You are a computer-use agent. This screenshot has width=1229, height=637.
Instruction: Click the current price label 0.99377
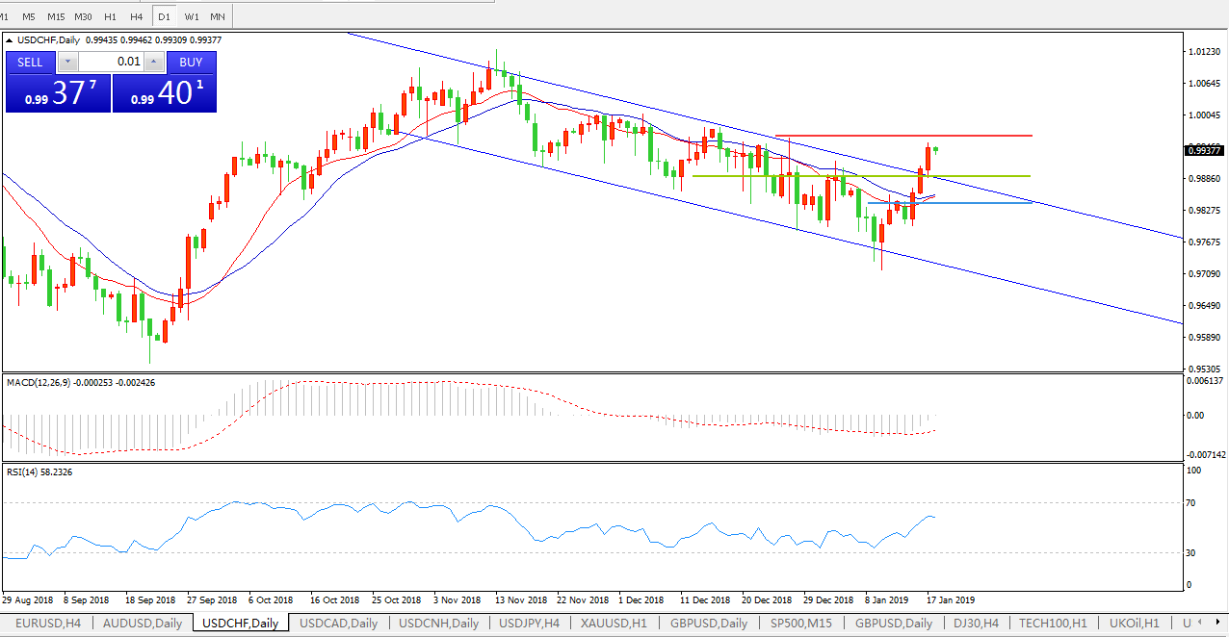1205,150
